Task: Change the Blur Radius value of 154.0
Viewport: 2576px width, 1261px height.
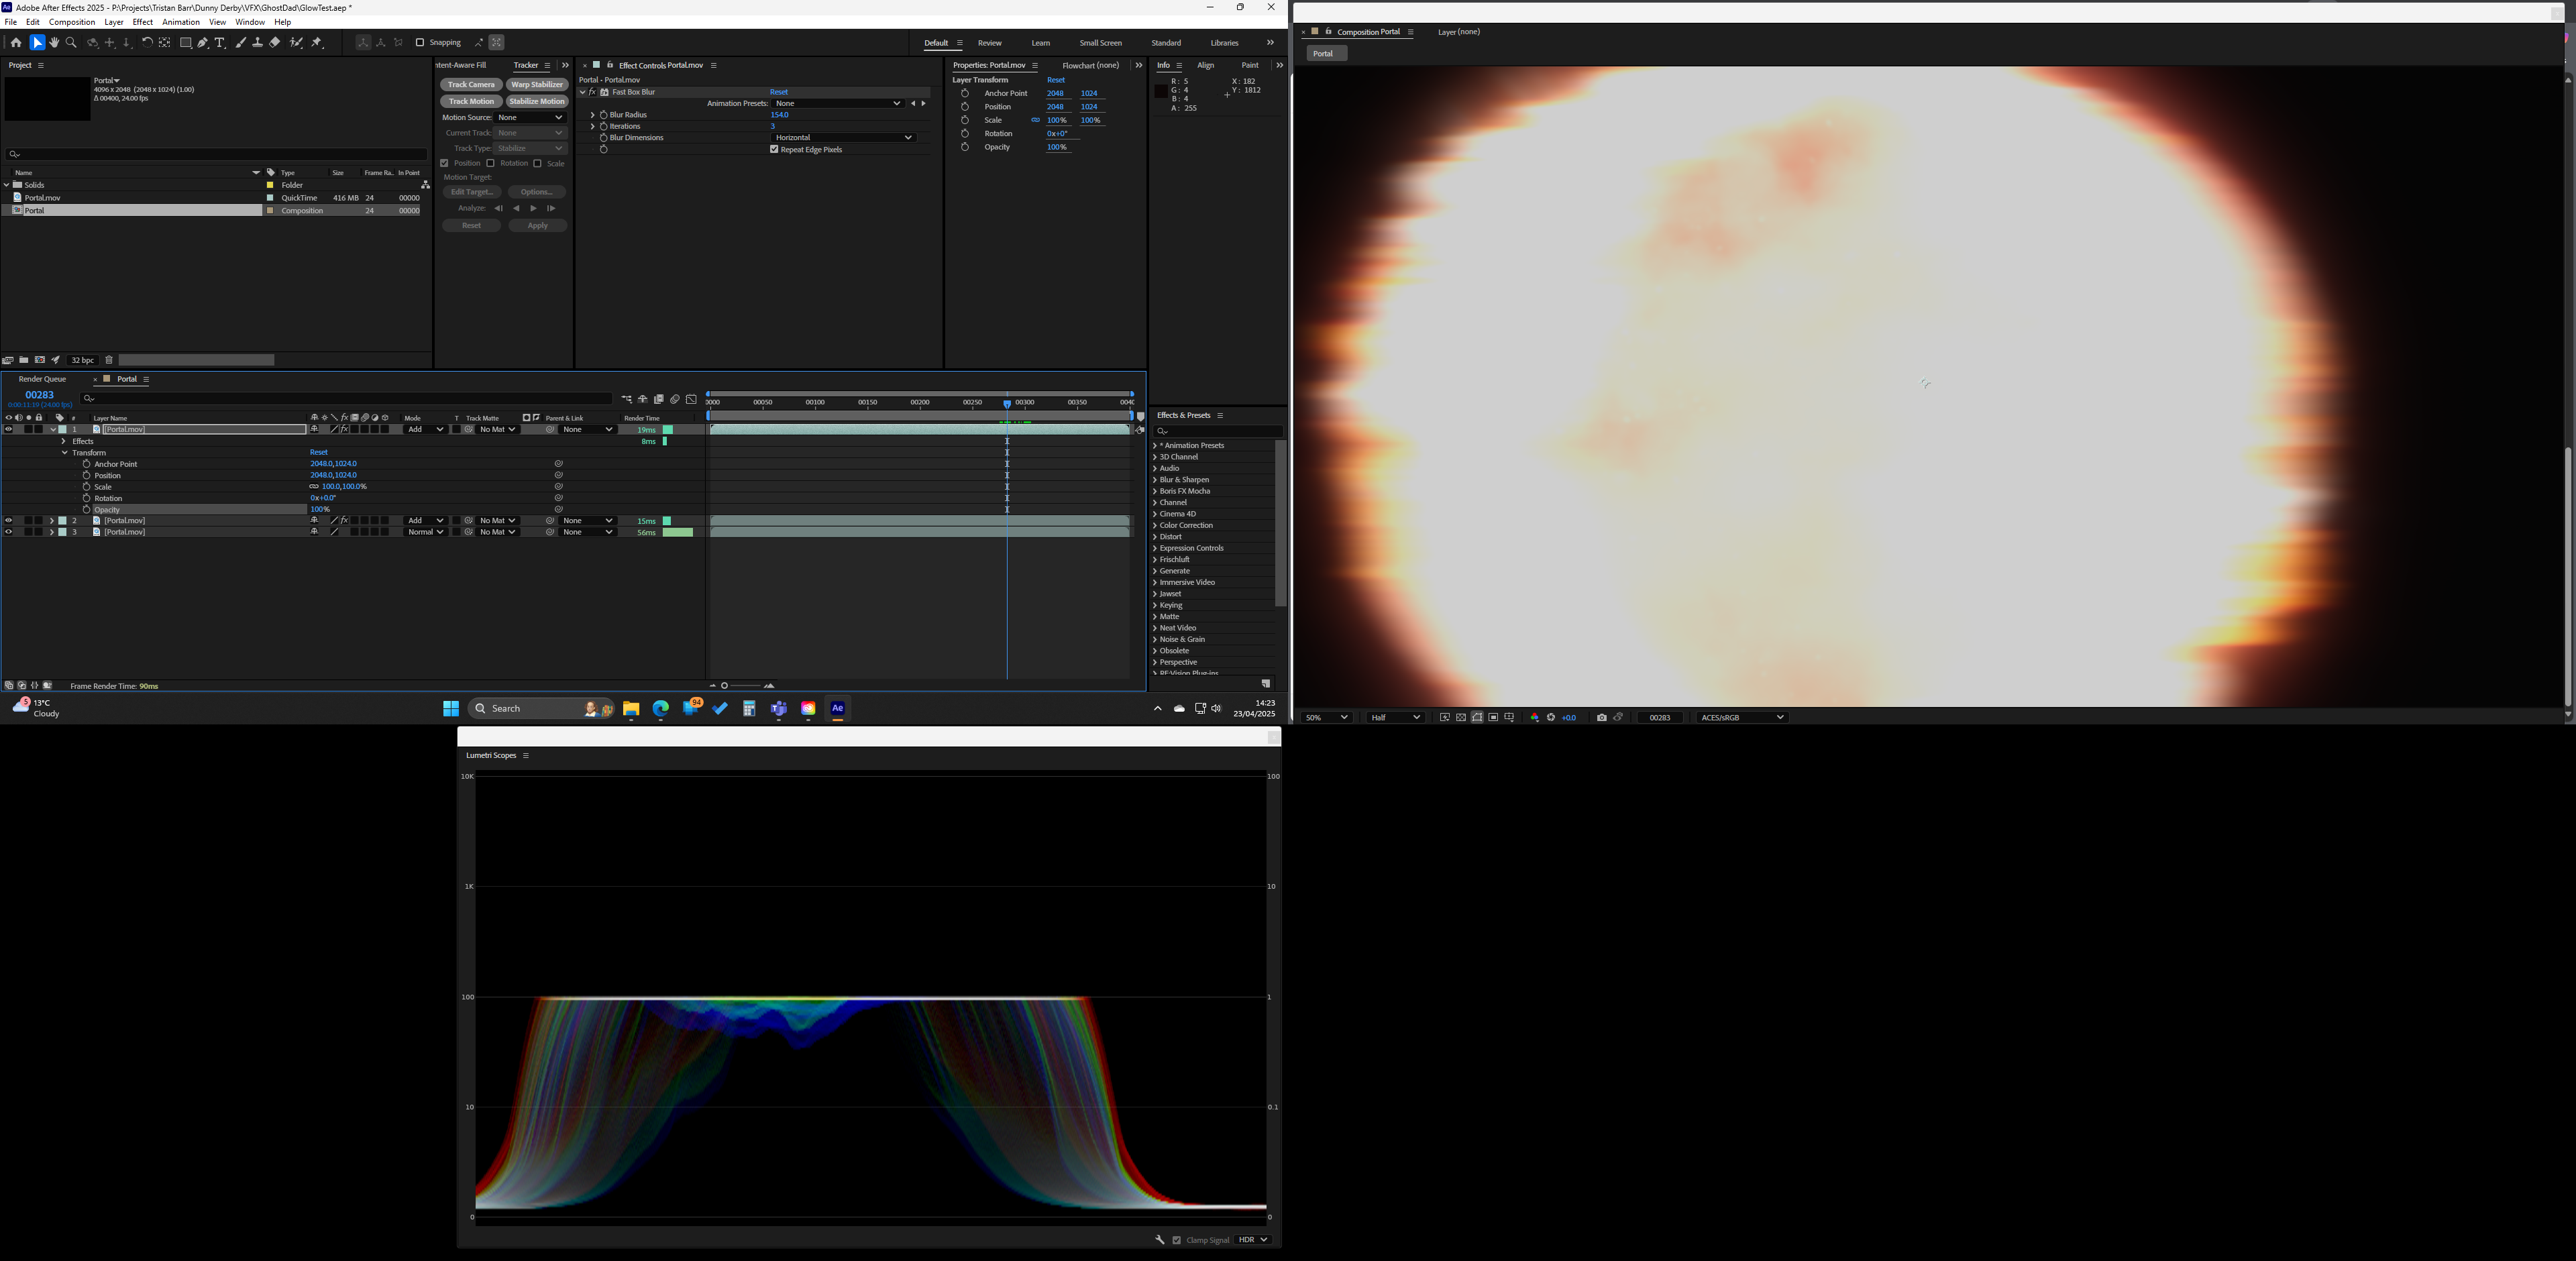Action: [x=778, y=114]
